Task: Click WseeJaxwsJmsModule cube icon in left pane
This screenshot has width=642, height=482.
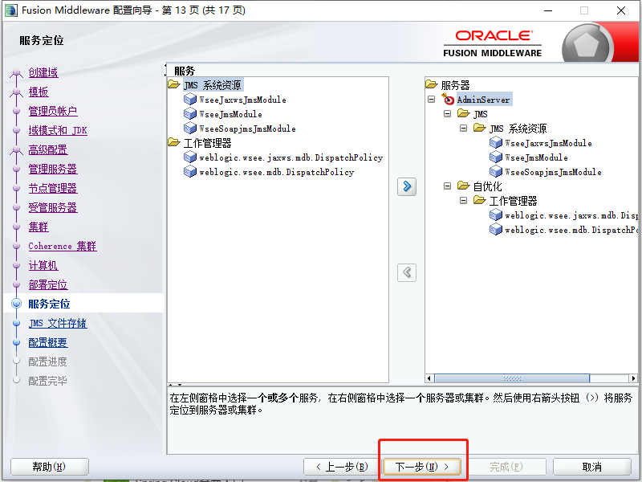Action: [x=190, y=99]
